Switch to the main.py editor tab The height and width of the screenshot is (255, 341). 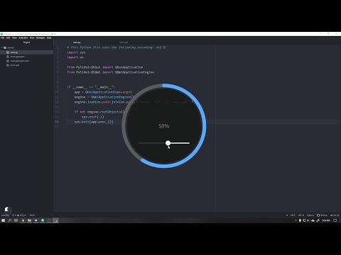point(77,42)
